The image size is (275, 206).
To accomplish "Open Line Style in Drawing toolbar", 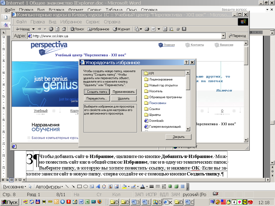I will click(x=152, y=187).
